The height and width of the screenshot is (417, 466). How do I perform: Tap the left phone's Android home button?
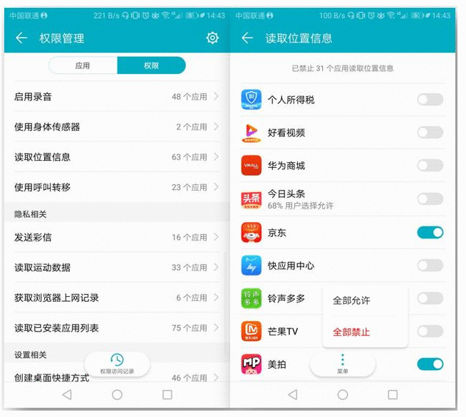click(x=117, y=394)
